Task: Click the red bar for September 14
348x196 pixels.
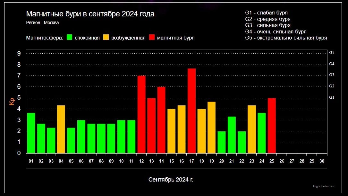Action: point(161,120)
